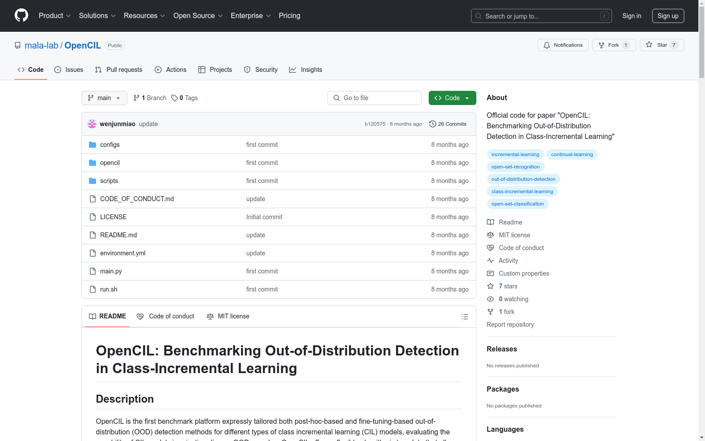Focus the Search or jump to field
705x441 pixels.
coord(541,16)
